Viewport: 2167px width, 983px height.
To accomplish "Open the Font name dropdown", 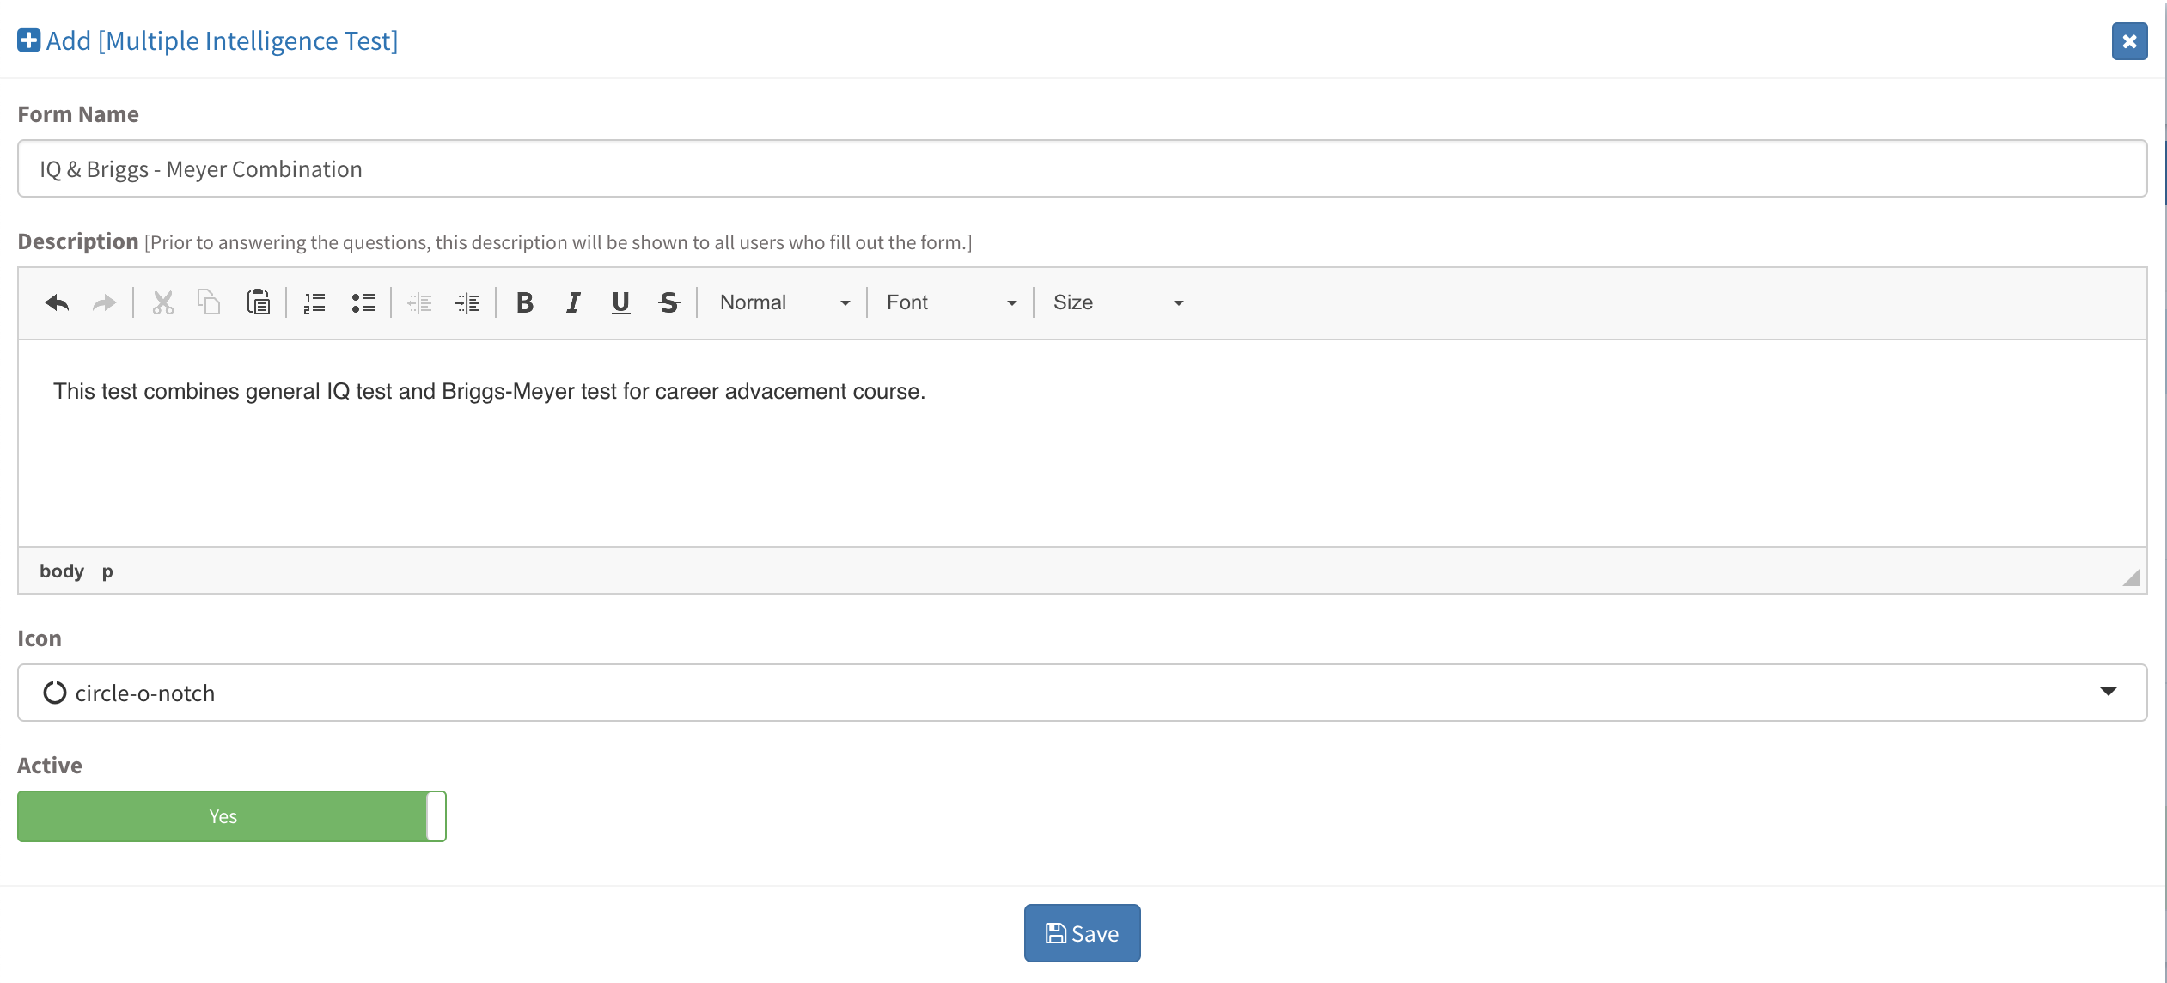I will pyautogui.click(x=950, y=302).
